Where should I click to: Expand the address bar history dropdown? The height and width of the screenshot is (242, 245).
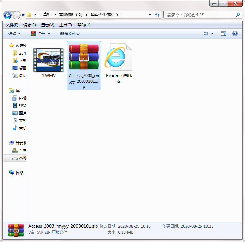pyautogui.click(x=150, y=15)
